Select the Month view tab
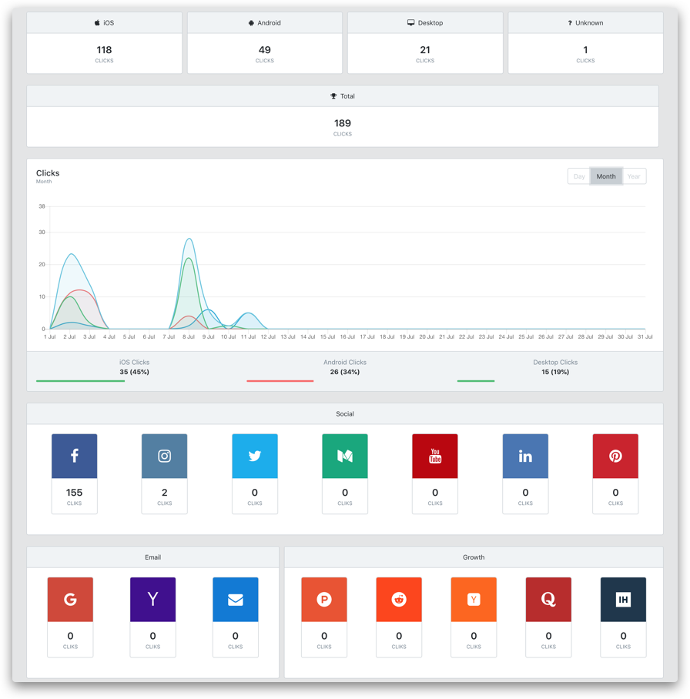The image size is (690, 699). [x=606, y=176]
